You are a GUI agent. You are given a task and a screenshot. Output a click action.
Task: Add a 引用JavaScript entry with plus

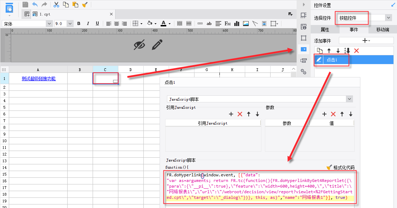[x=231, y=114]
